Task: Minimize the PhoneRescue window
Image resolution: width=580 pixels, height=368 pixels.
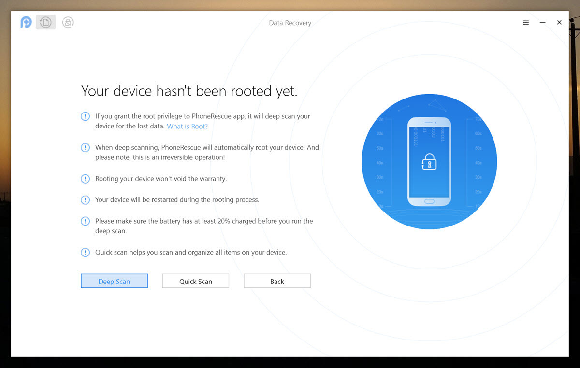Action: pyautogui.click(x=543, y=23)
